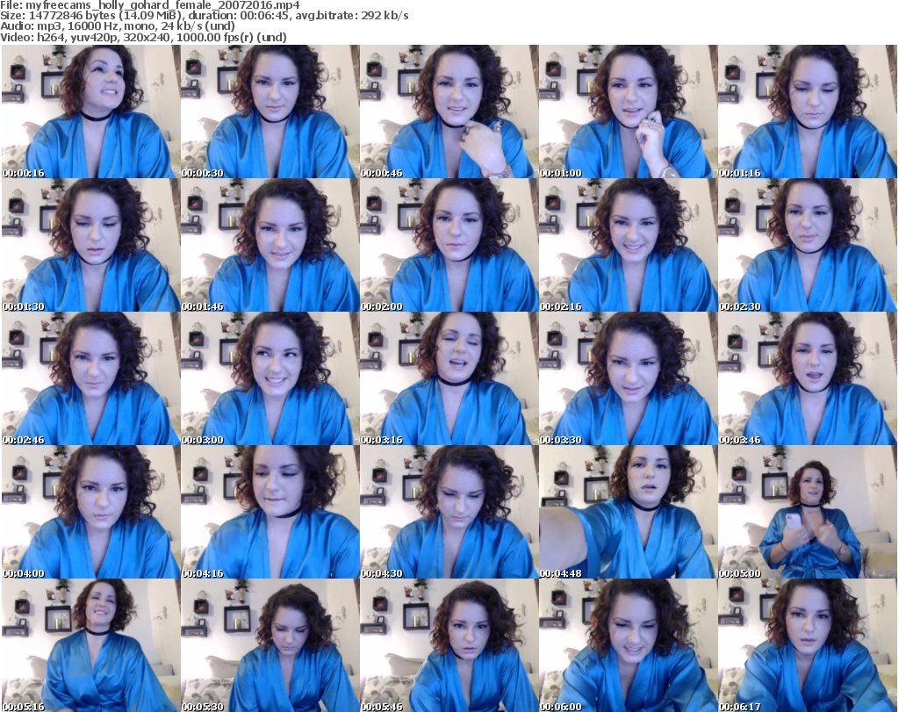This screenshot has width=899, height=712.
Task: View the frame at 00:03:30
Action: coord(628,379)
